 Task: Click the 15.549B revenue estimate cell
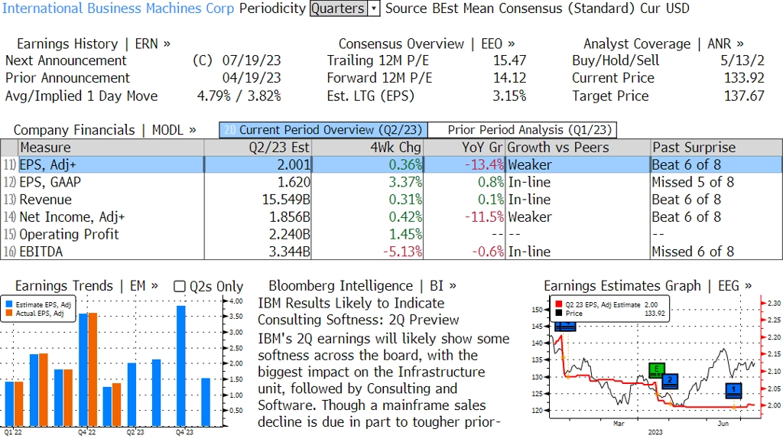[x=258, y=200]
